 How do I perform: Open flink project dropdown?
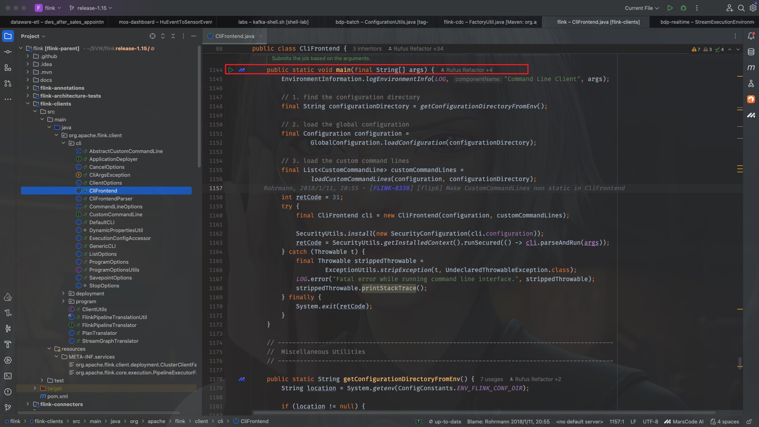(x=49, y=8)
